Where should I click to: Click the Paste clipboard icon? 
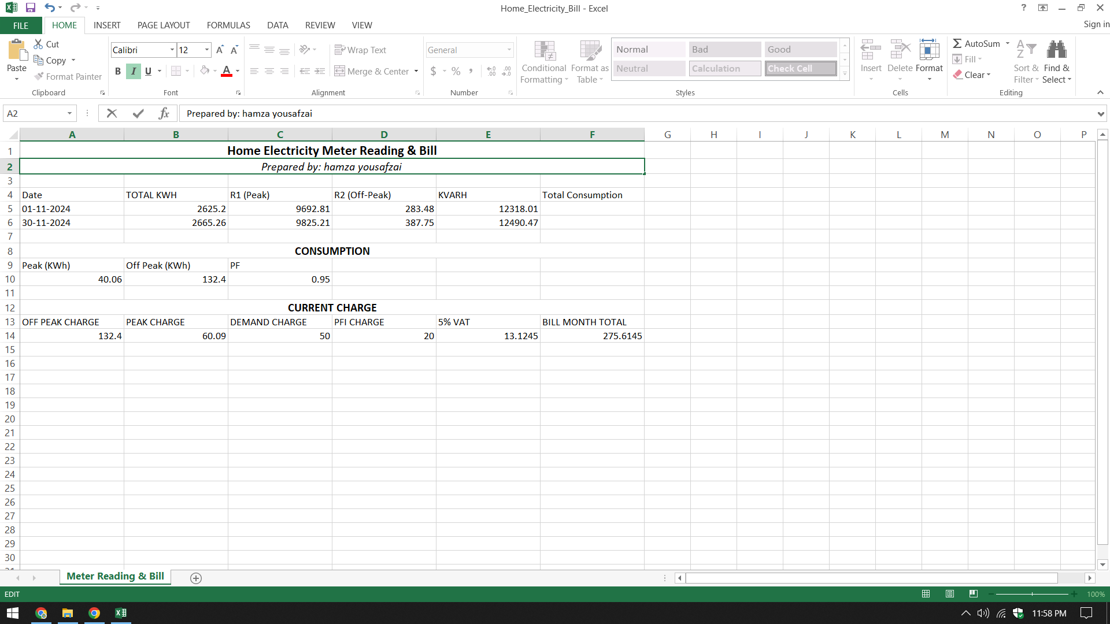17,51
